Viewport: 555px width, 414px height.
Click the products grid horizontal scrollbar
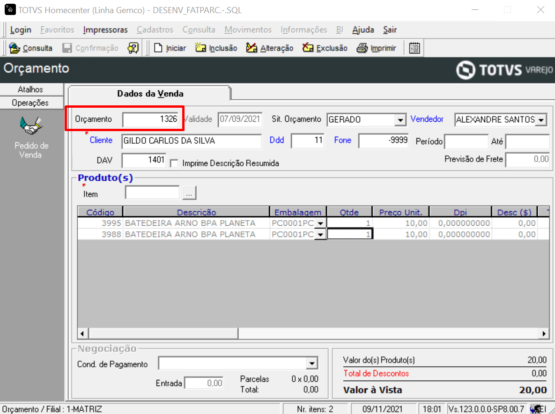[313, 333]
